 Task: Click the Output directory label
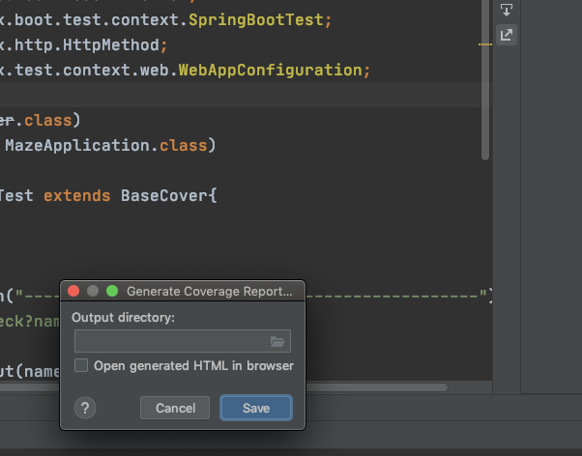click(x=123, y=318)
